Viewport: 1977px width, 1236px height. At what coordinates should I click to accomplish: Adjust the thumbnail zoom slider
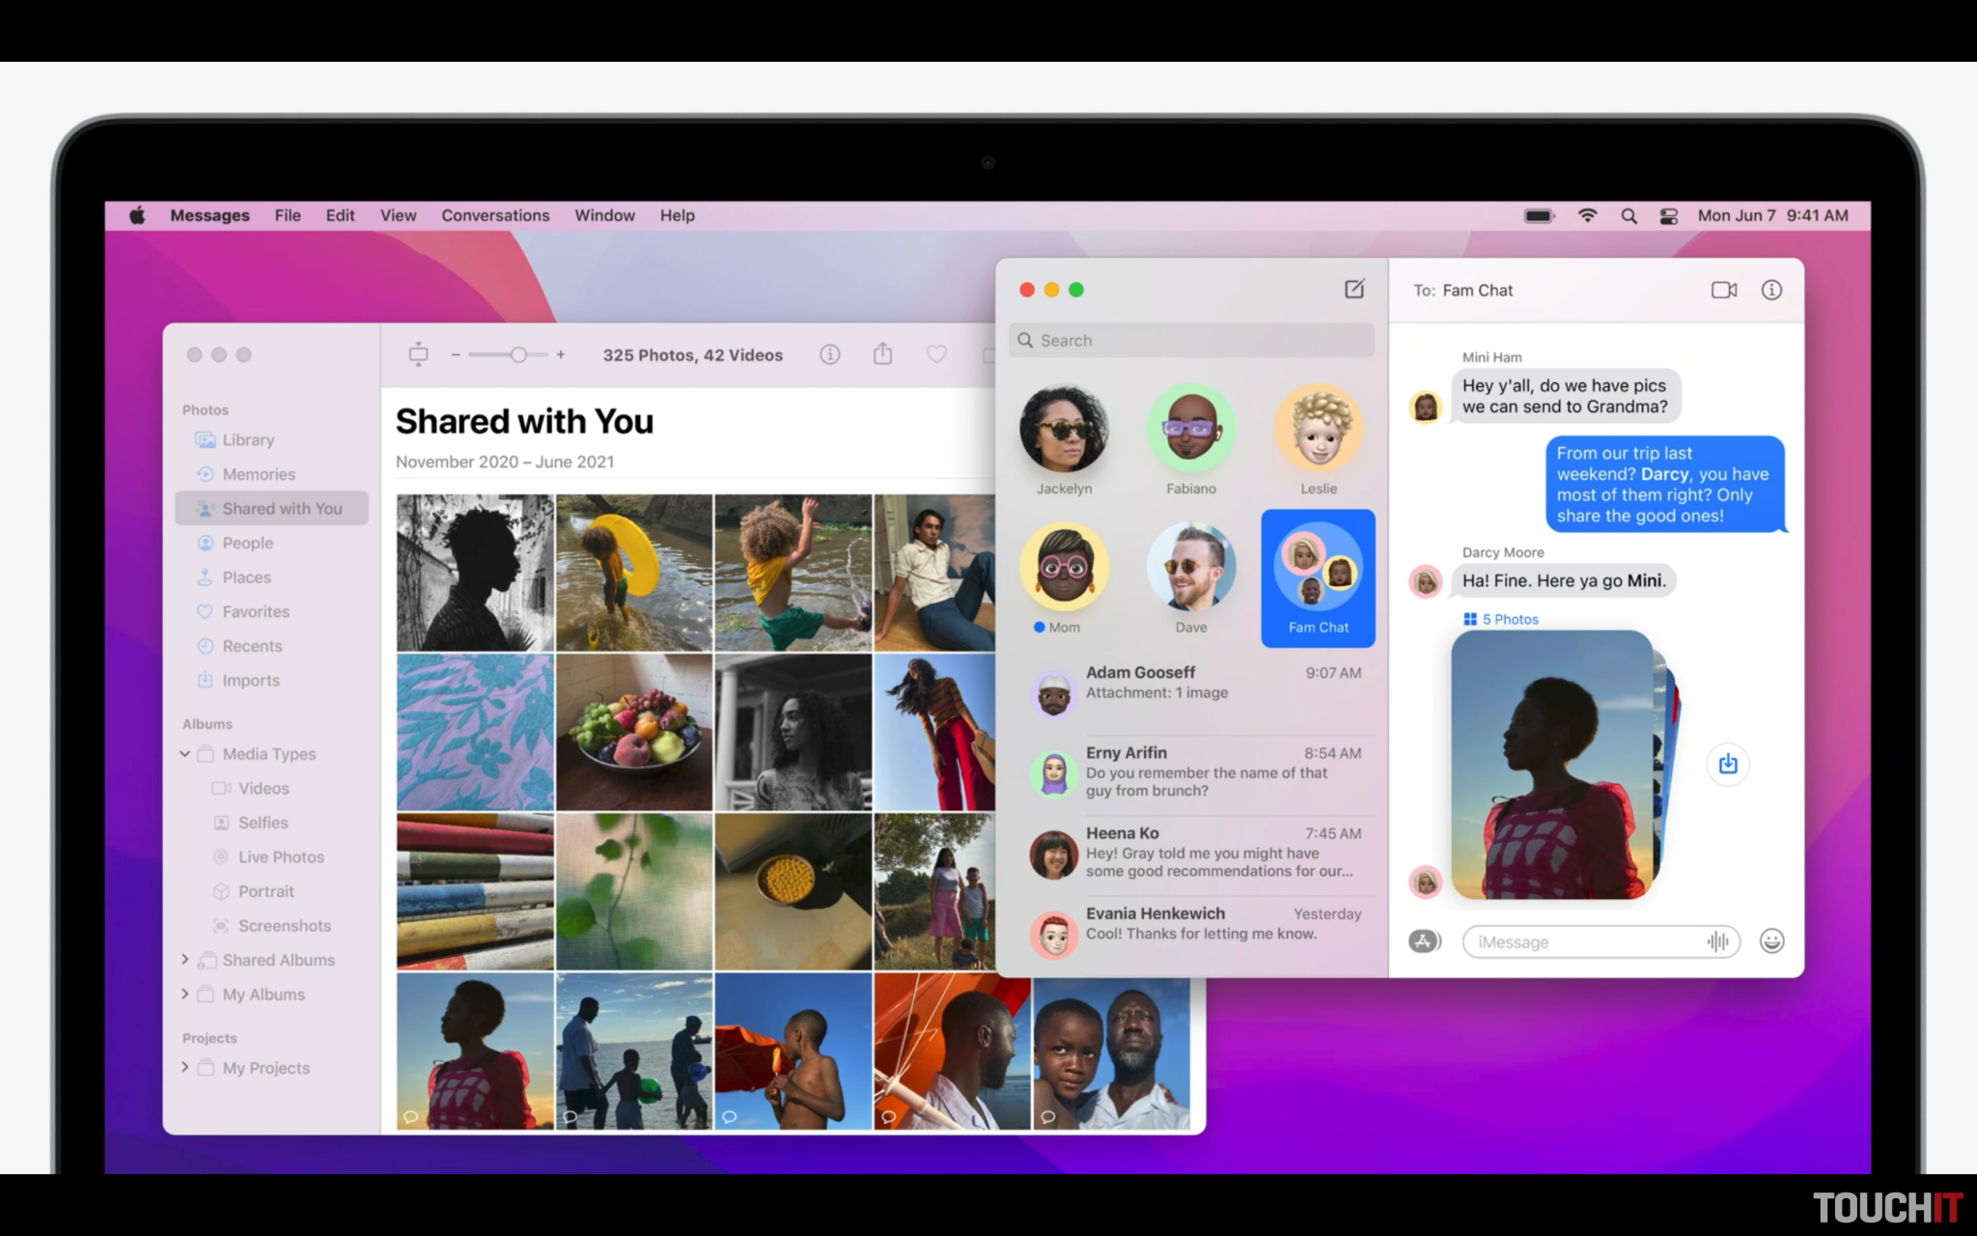[518, 355]
